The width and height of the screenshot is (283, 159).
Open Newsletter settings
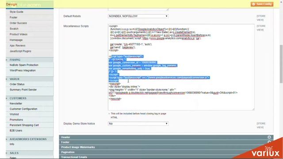point(16,103)
